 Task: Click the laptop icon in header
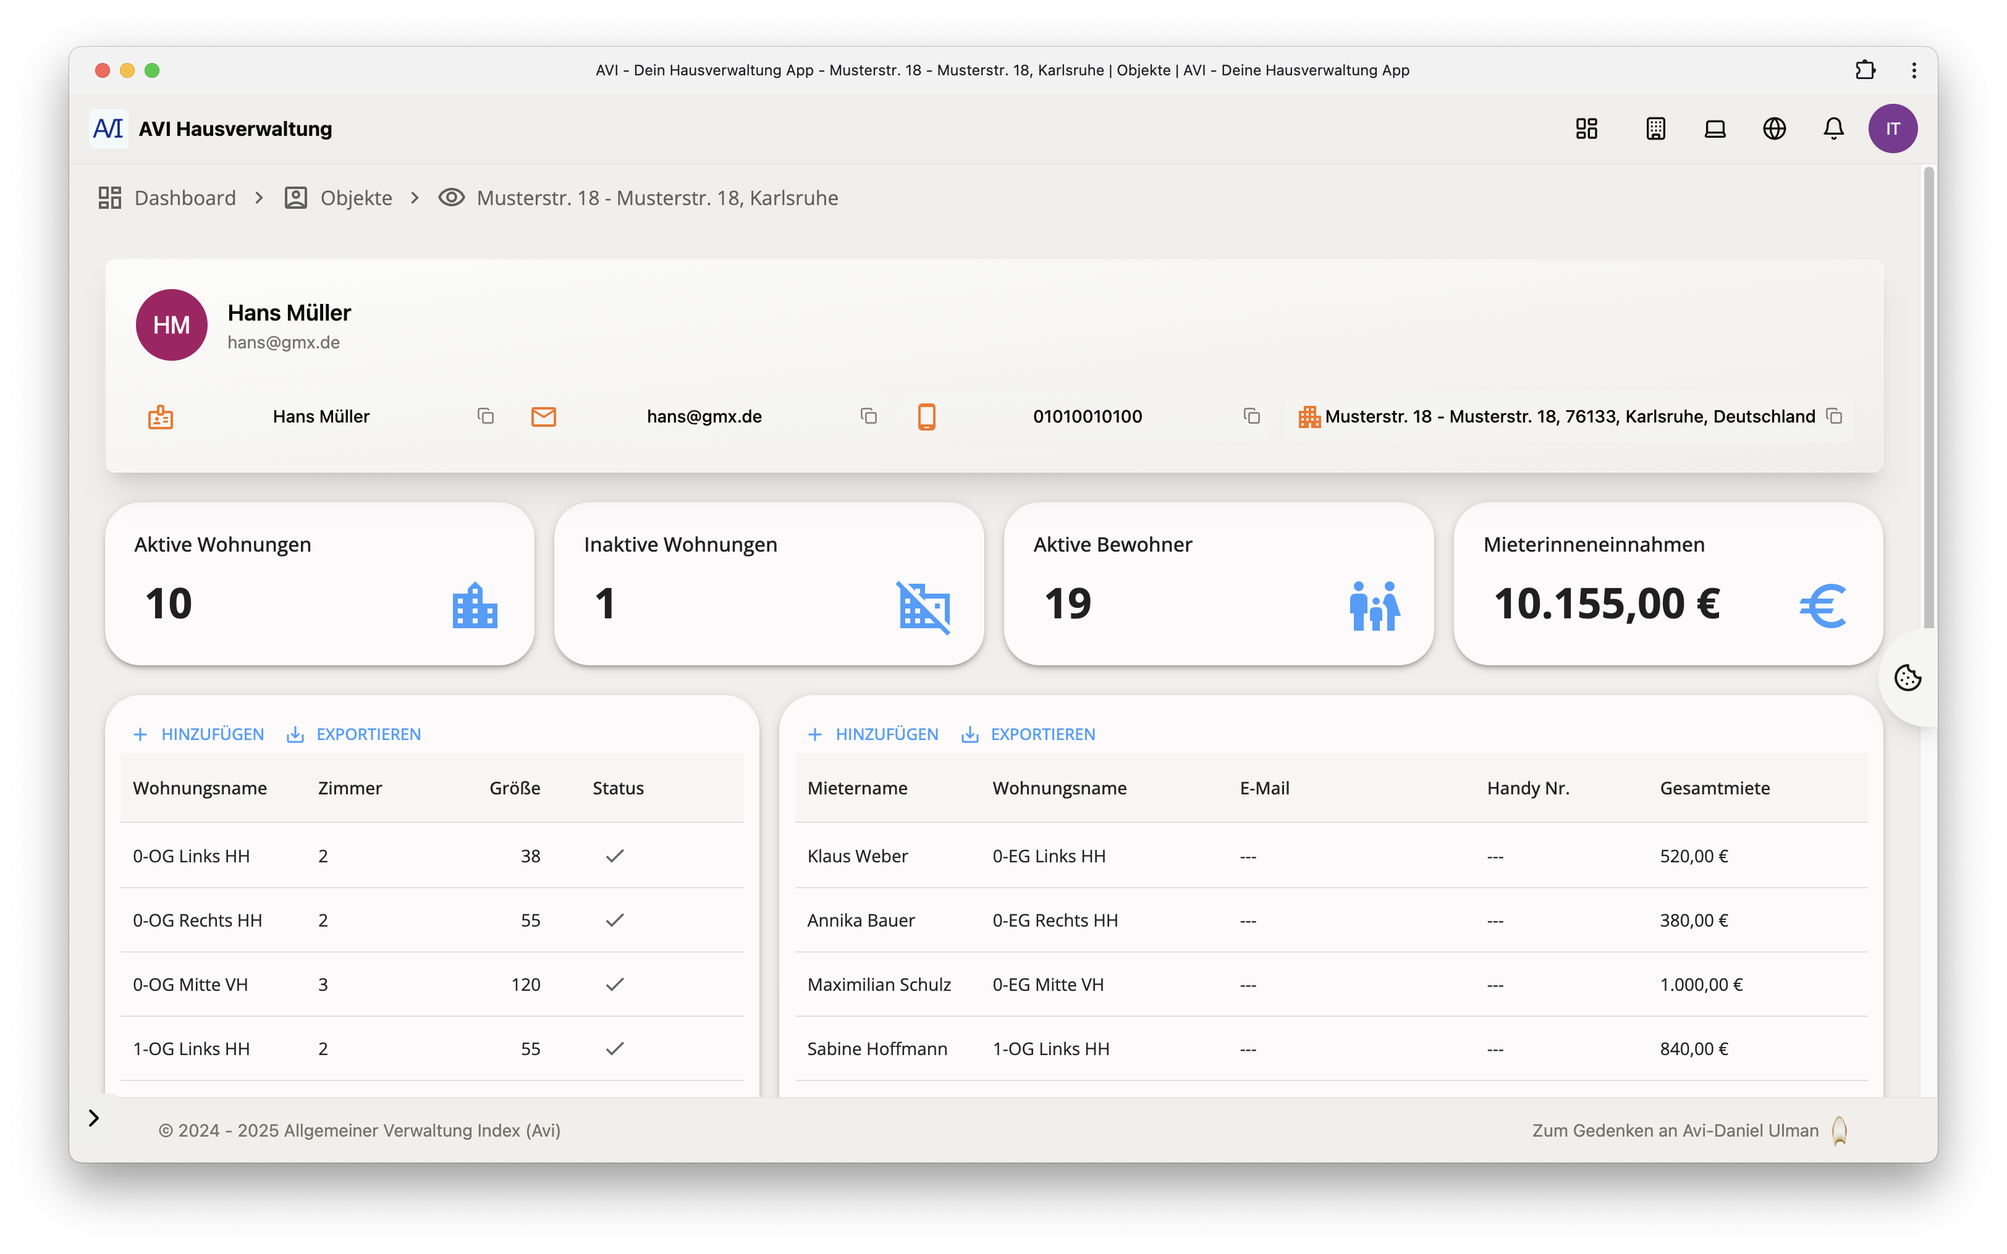[x=1714, y=128]
